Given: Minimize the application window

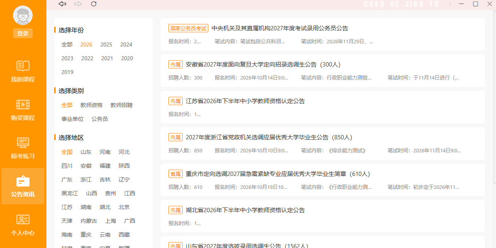Looking at the screenshot, I should (x=461, y=4).
